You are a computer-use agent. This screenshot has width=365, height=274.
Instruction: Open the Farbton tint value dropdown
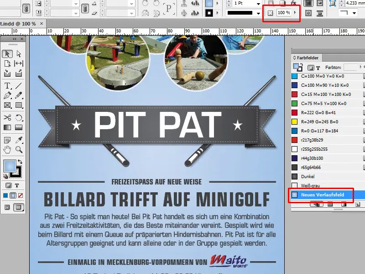coord(360,67)
